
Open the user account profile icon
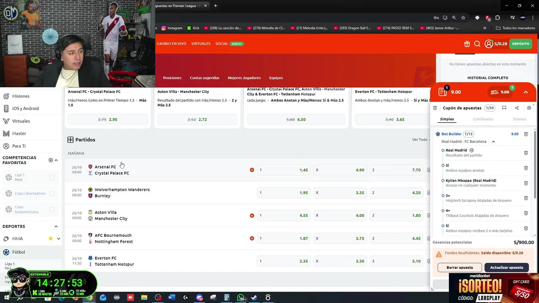(488, 44)
